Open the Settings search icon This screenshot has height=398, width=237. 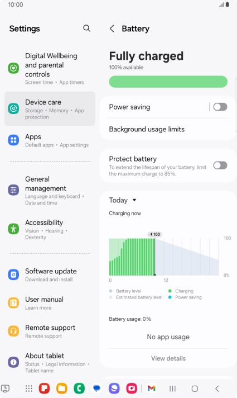(x=86, y=28)
